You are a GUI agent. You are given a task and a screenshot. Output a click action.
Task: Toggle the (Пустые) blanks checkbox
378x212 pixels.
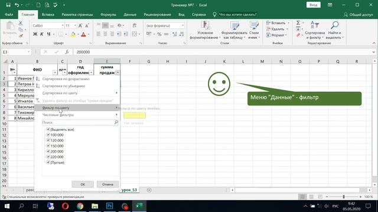[48, 163]
